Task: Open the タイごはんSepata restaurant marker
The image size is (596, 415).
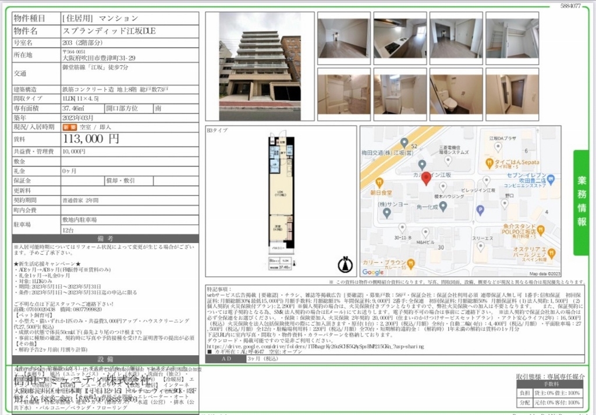Action: pos(489,163)
